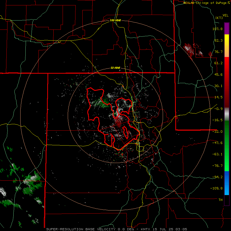This screenshot has height=231, width=231.
Task: Click the -78.7 velocity scale value
Action: 217,166
